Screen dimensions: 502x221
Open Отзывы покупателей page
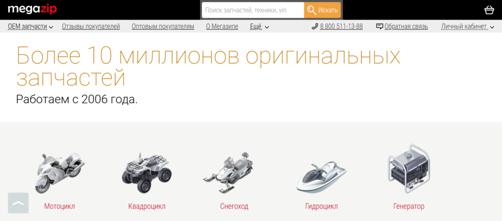pyautogui.click(x=91, y=26)
